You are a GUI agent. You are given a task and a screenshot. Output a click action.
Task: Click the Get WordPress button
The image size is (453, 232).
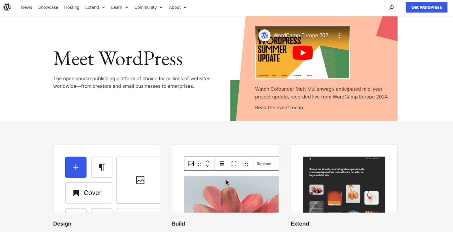pyautogui.click(x=426, y=7)
